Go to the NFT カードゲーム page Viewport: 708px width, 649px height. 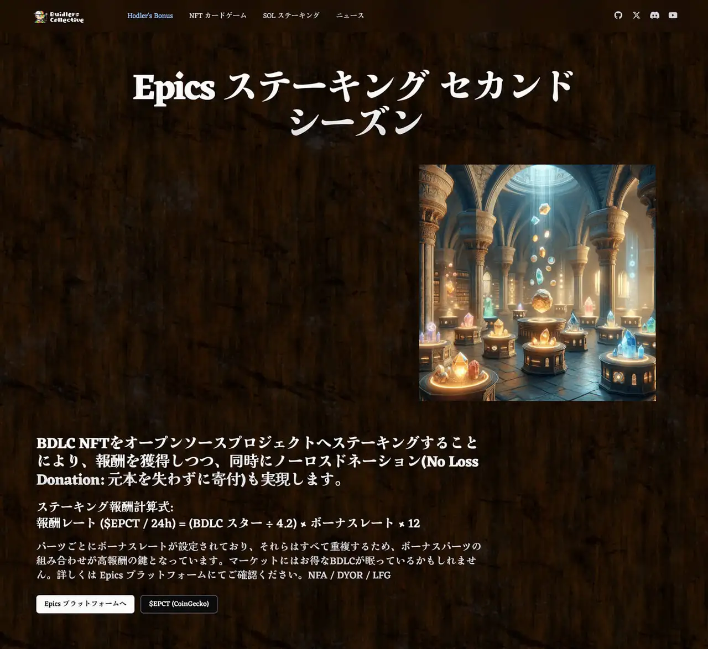(x=217, y=15)
